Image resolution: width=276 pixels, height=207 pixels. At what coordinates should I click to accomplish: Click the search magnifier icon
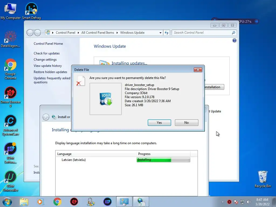[x=234, y=33]
